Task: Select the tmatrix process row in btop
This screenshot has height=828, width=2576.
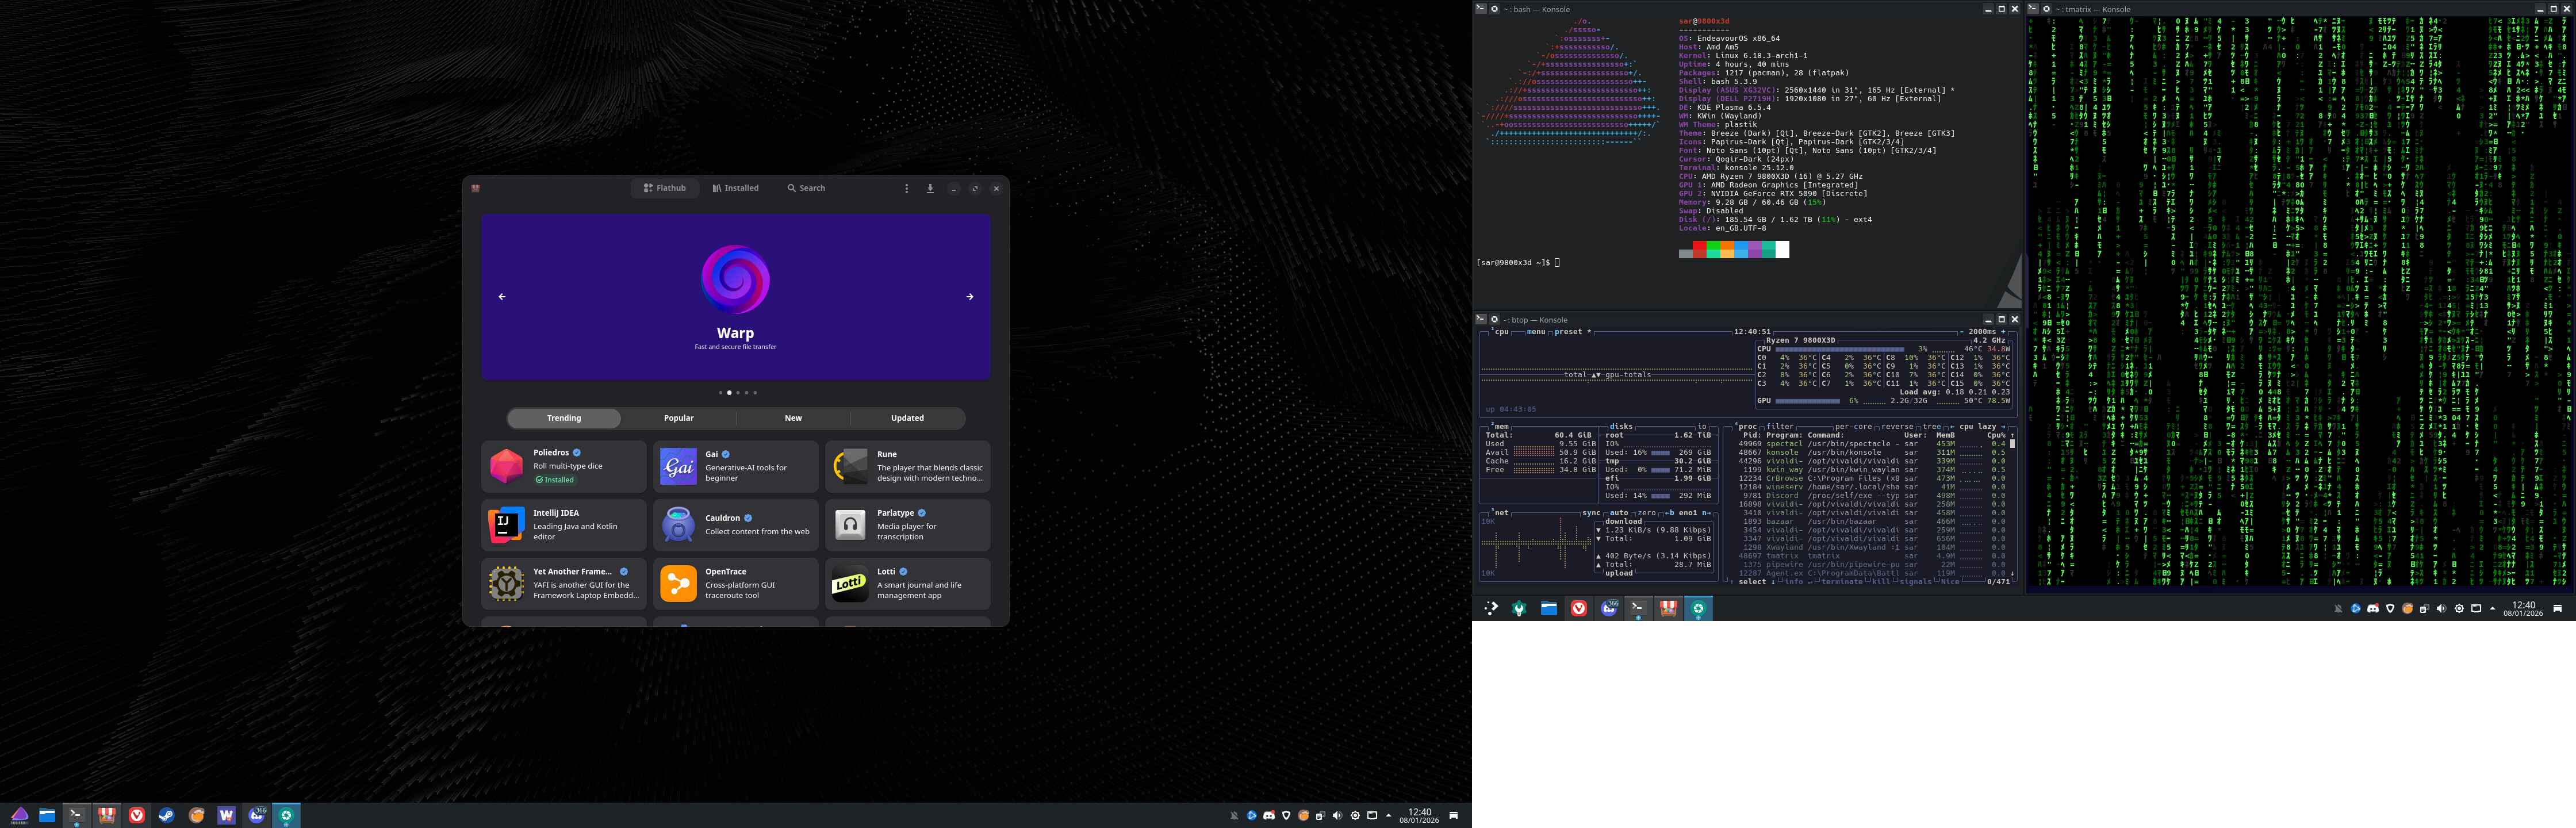Action: tap(1872, 556)
